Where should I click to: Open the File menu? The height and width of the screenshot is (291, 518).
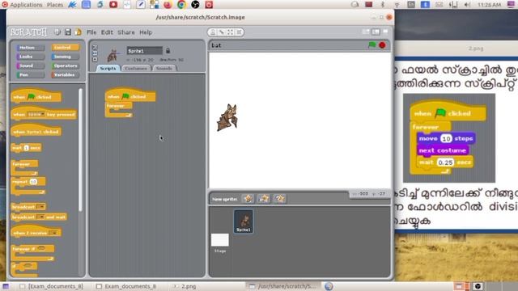[x=91, y=32]
